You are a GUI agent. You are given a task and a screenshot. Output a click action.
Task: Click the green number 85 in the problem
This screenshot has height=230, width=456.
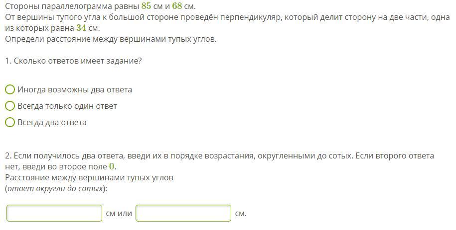point(147,6)
